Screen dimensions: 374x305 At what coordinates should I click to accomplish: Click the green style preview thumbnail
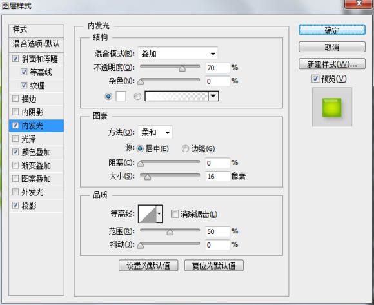click(332, 107)
